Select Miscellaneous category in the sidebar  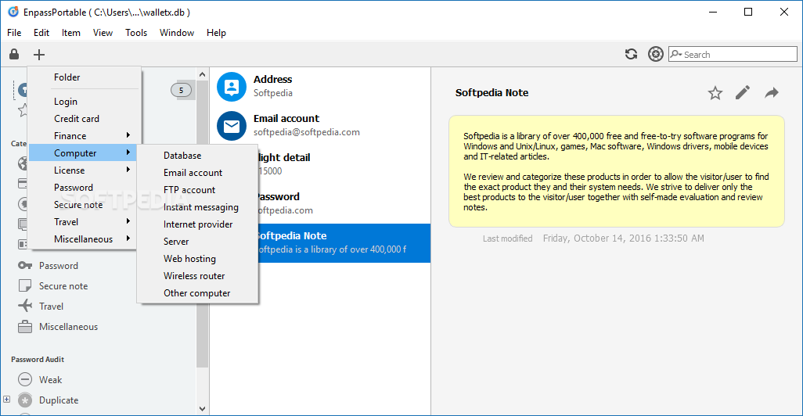(68, 326)
